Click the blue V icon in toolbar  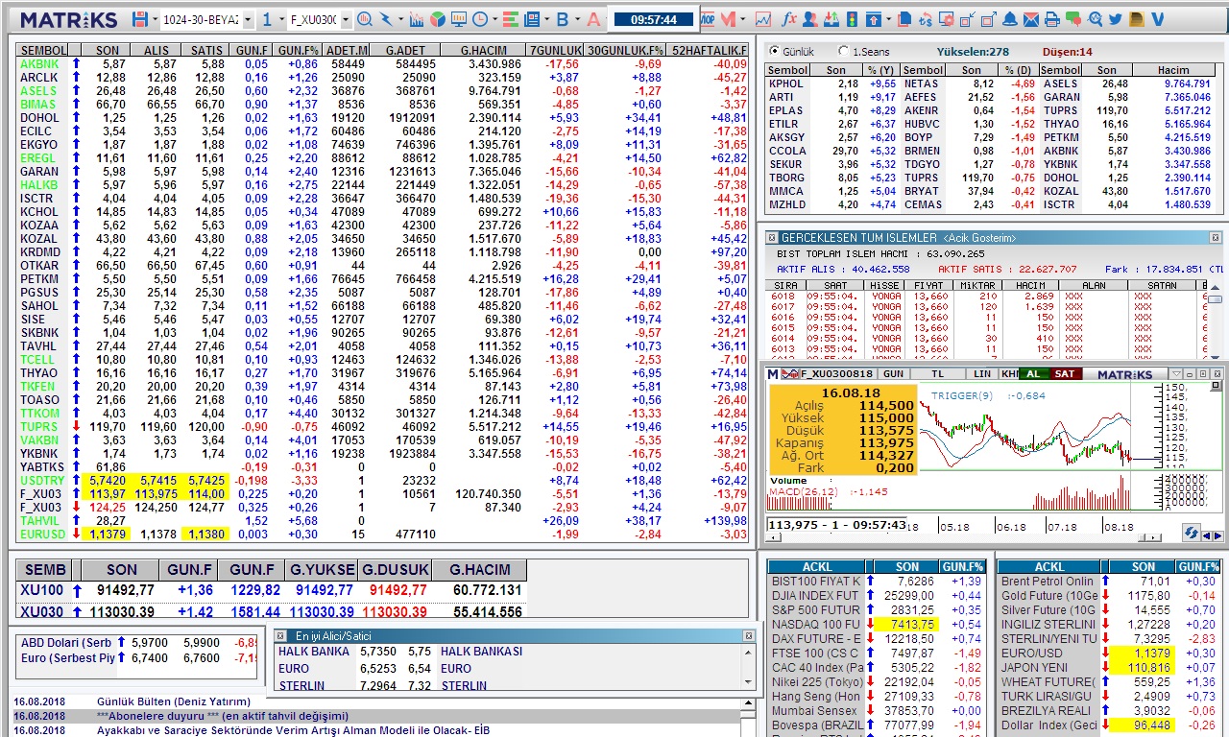coord(1158,19)
